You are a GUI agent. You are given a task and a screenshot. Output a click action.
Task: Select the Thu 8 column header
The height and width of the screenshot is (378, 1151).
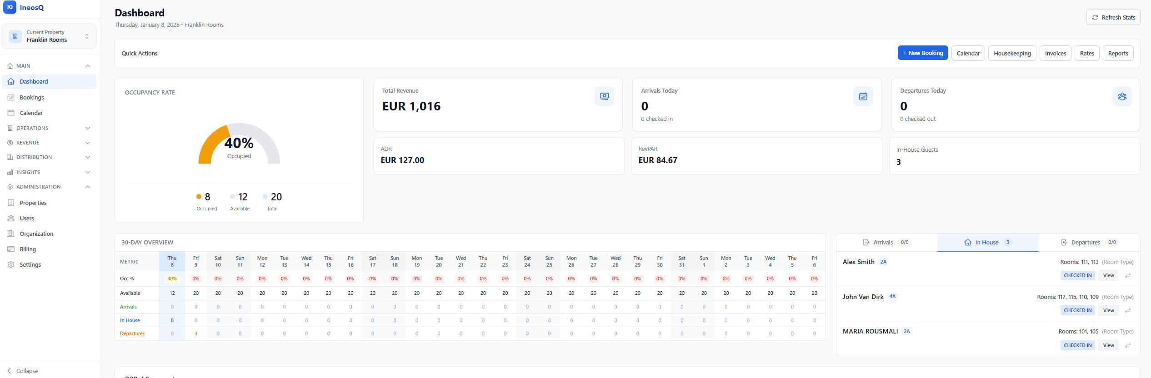coord(172,262)
